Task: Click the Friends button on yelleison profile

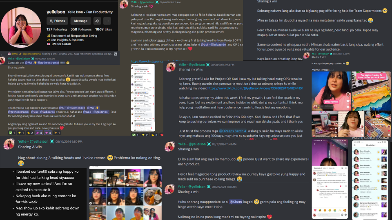Action: coord(57,21)
